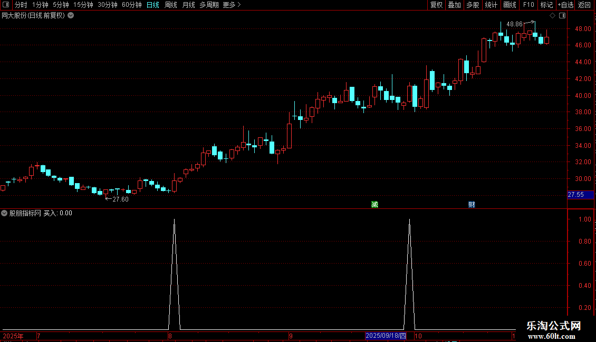Click the 同大股份(日线.前复权) chart title
Viewport: 596px width, 342px height.
click(33, 16)
